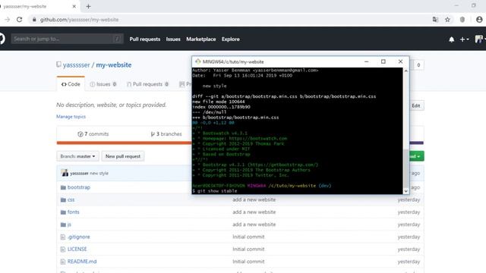Open the js folder
The image size is (486, 273).
pyautogui.click(x=69, y=224)
